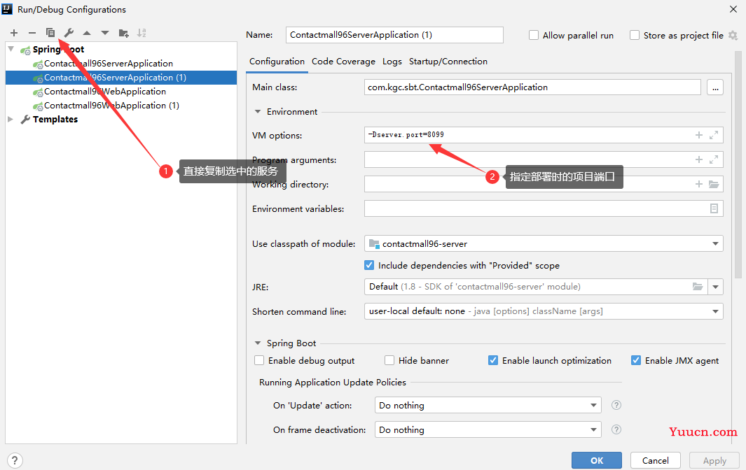The height and width of the screenshot is (470, 746).
Task: Edit environment variables list icon
Action: coord(714,208)
